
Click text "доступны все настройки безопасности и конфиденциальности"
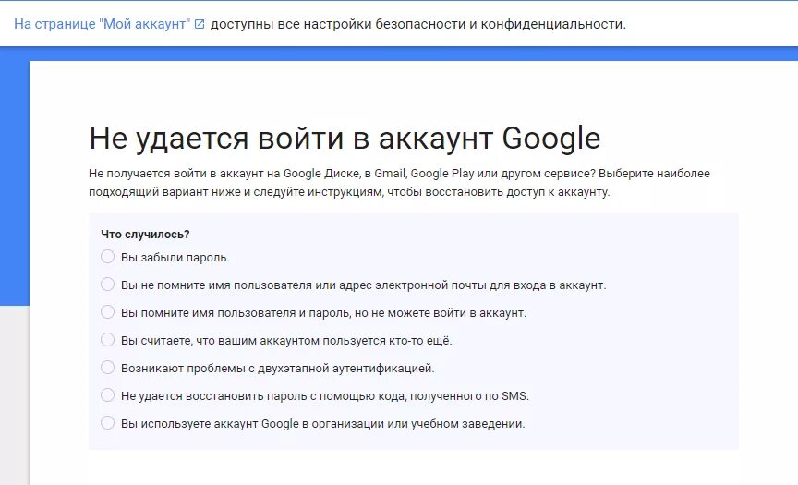tap(417, 24)
